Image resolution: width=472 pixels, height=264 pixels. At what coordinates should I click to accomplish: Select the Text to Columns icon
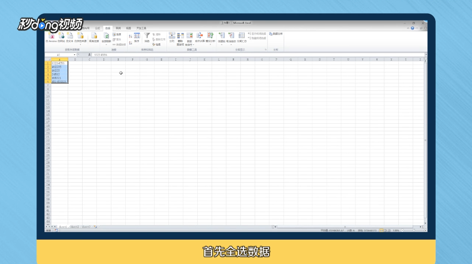click(172, 38)
